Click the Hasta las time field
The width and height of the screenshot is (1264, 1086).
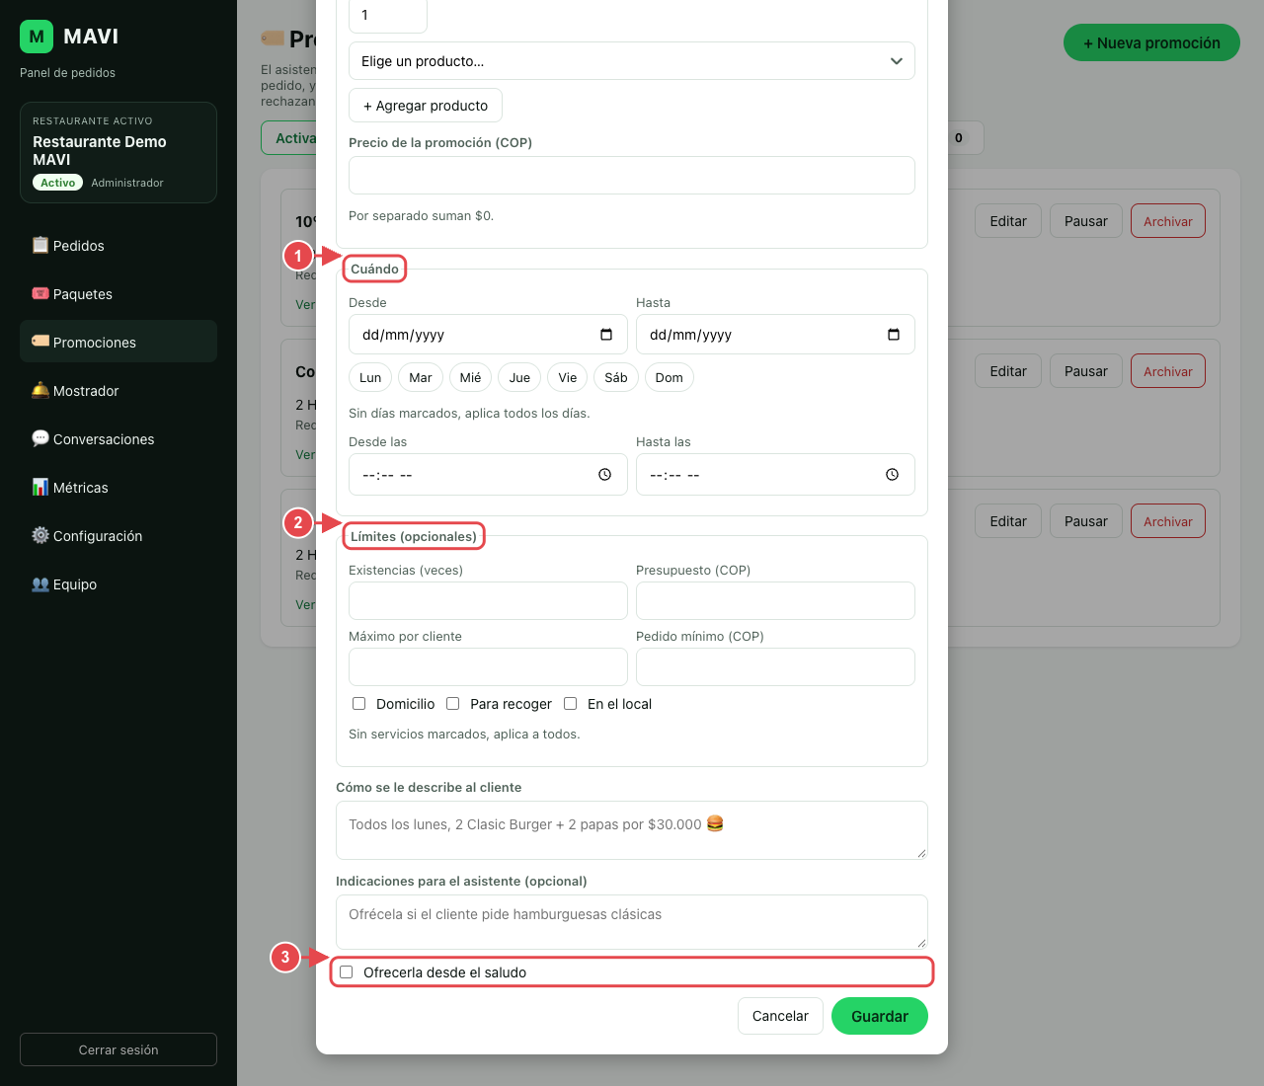point(775,475)
